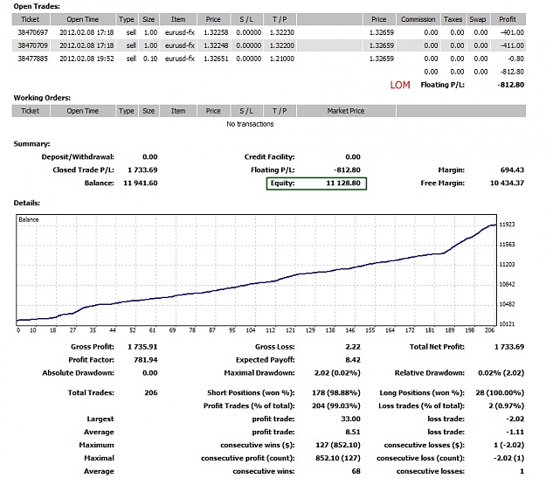Click the chart axis value 11923
The height and width of the screenshot is (478, 546).
(x=507, y=225)
